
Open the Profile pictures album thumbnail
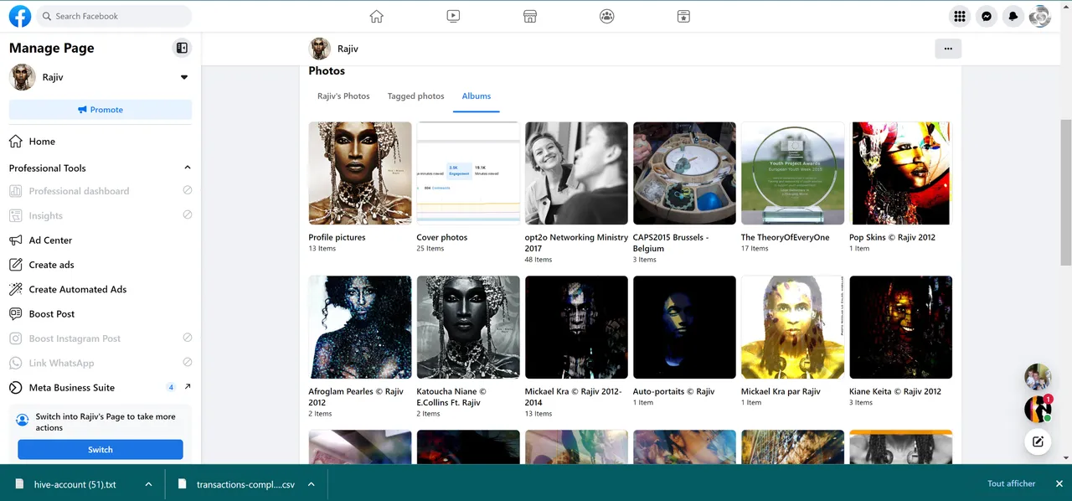click(x=360, y=173)
